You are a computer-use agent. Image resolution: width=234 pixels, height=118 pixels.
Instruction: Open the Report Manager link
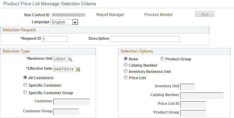click(x=110, y=15)
